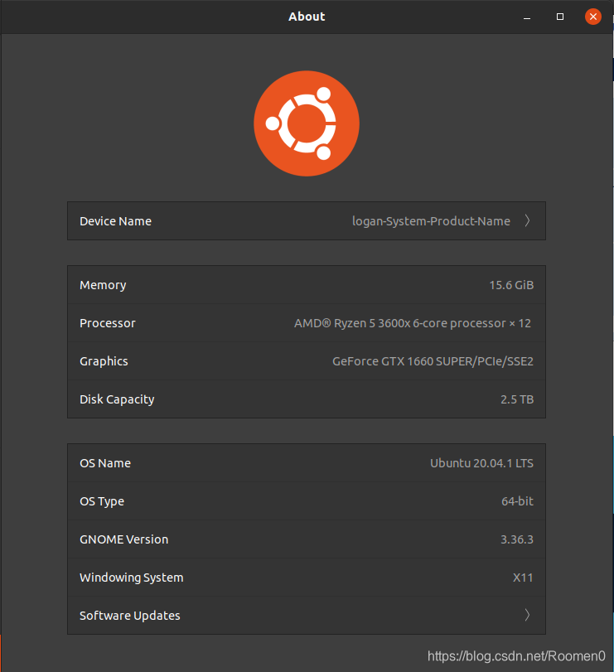Viewport: 614px width, 672px height.
Task: Click the Software Updates chevron arrow
Action: click(528, 615)
